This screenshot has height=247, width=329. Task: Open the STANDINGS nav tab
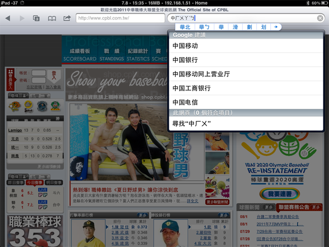(112, 55)
